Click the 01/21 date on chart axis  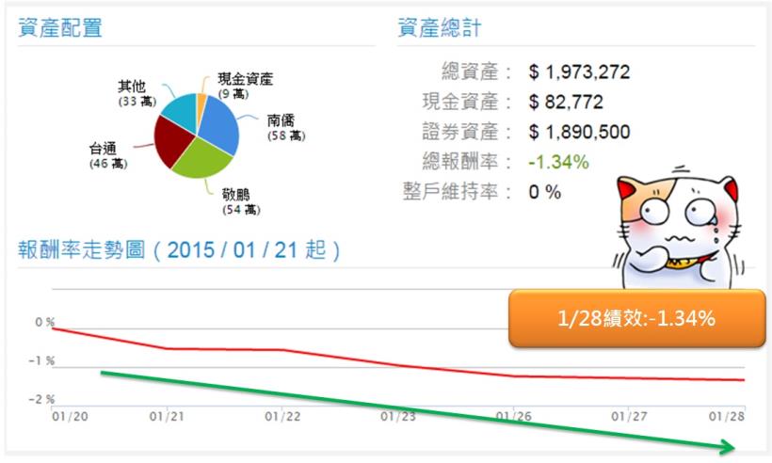coord(167,417)
